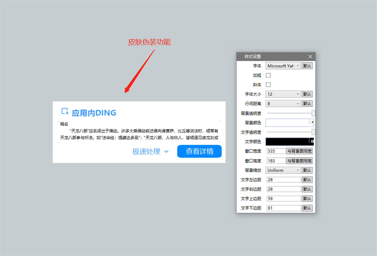This screenshot has height=256, width=377.
Task: Click the 查看详情 button
Action: pos(199,152)
